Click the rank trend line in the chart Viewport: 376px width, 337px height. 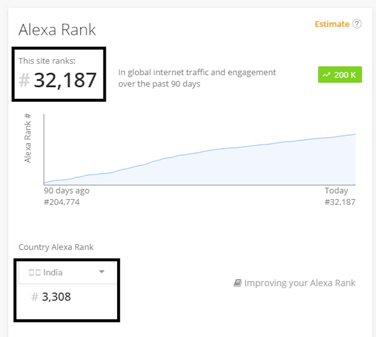200,152
